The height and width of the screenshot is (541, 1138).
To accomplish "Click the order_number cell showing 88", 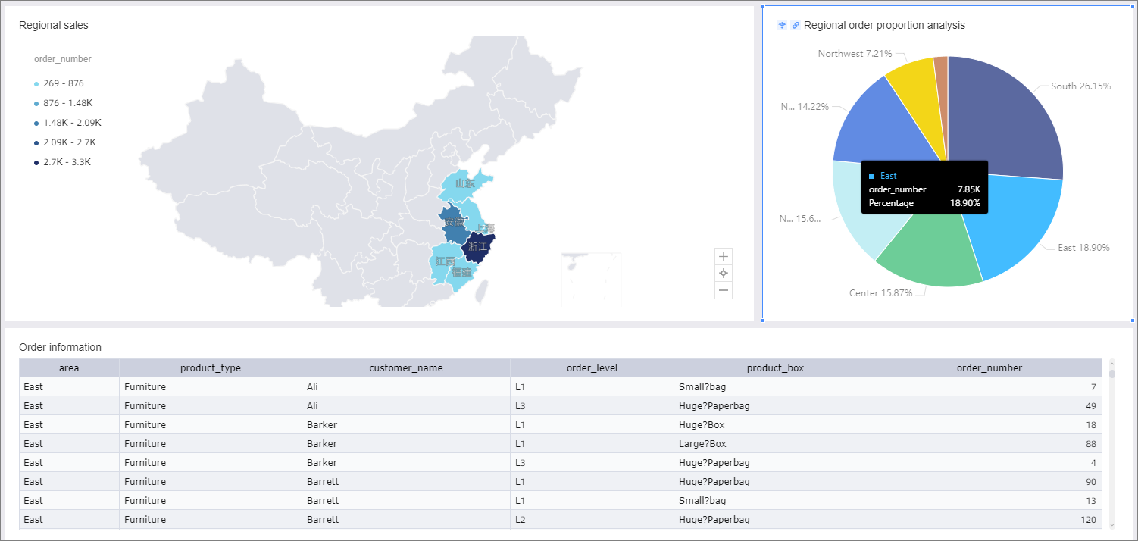I will click(x=989, y=444).
